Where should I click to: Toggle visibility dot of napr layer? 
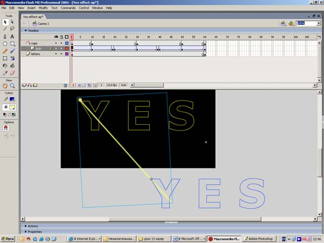56,43
